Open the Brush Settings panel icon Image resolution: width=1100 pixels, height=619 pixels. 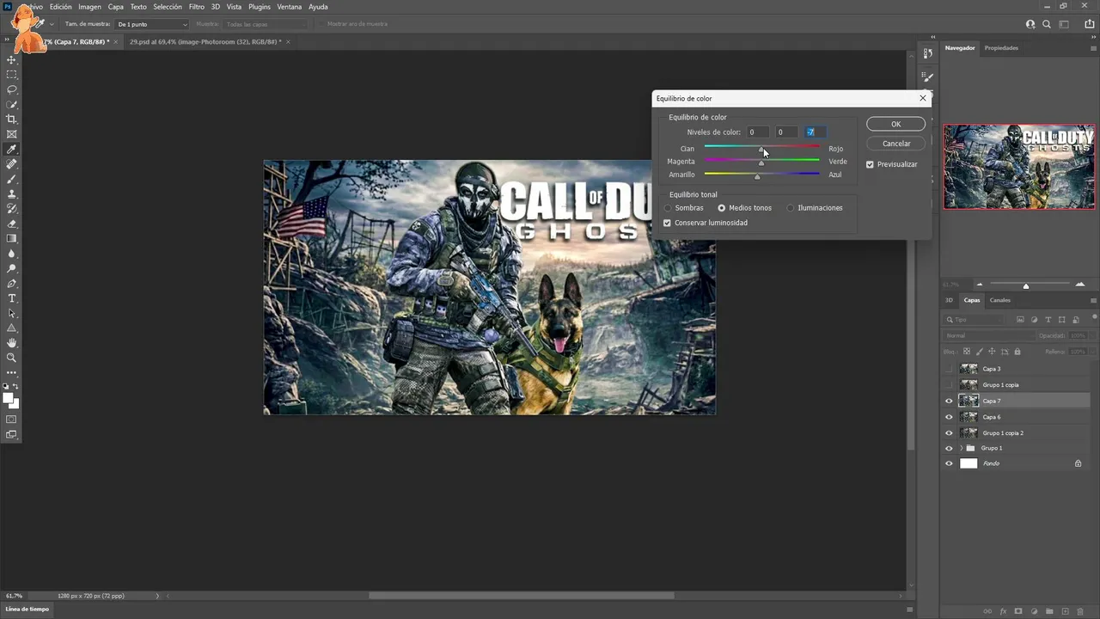928,77
